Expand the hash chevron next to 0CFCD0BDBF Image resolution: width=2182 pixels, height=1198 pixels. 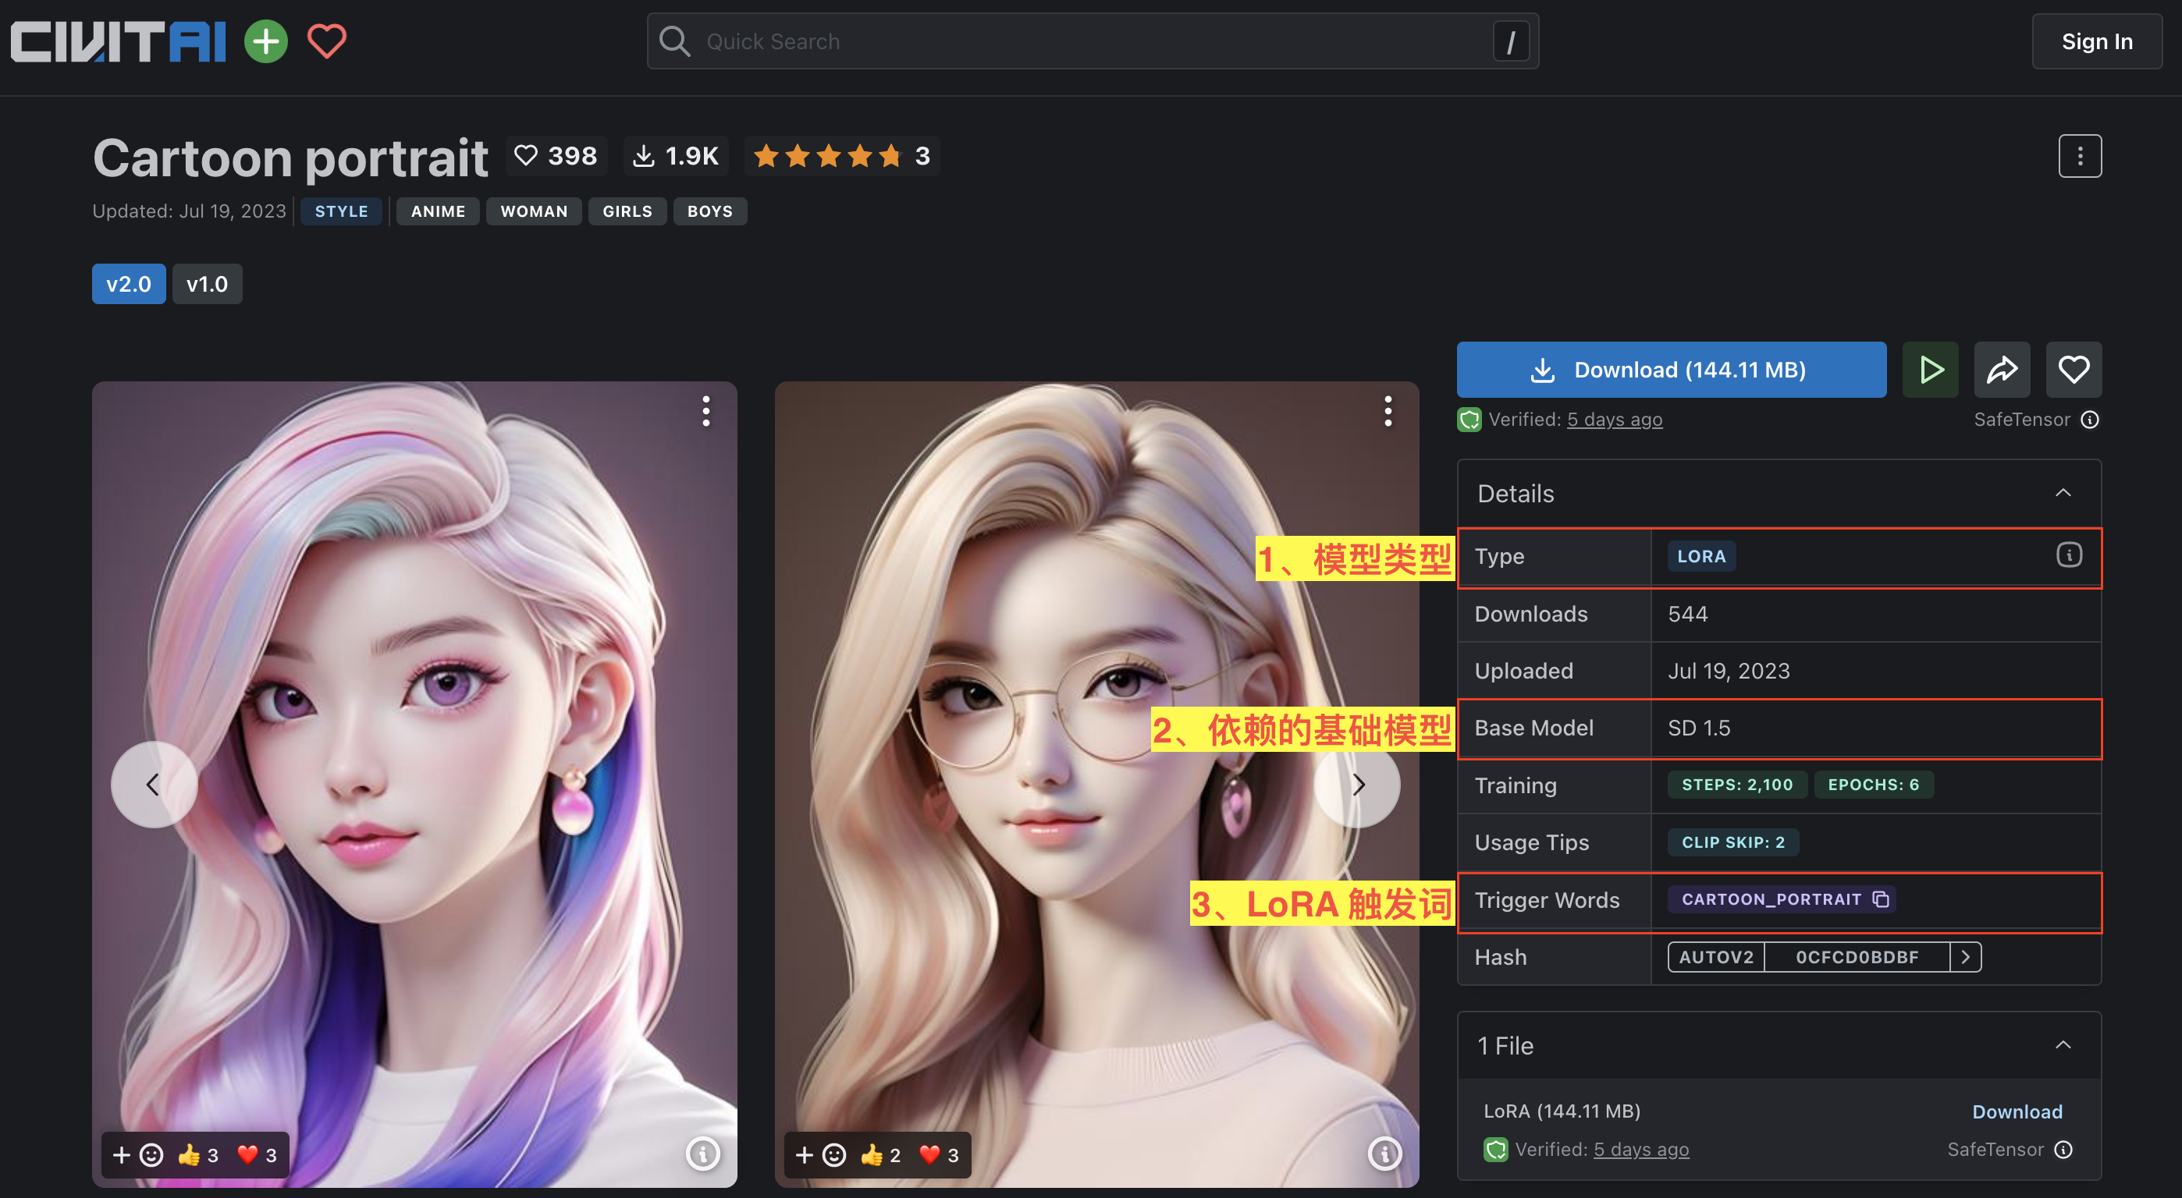pos(1965,957)
